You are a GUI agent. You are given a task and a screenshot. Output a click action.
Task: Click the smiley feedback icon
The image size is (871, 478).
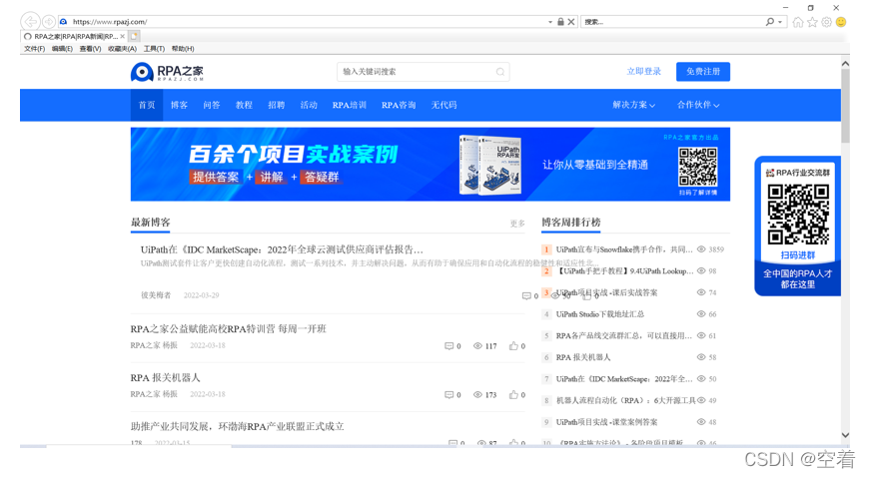coord(841,22)
